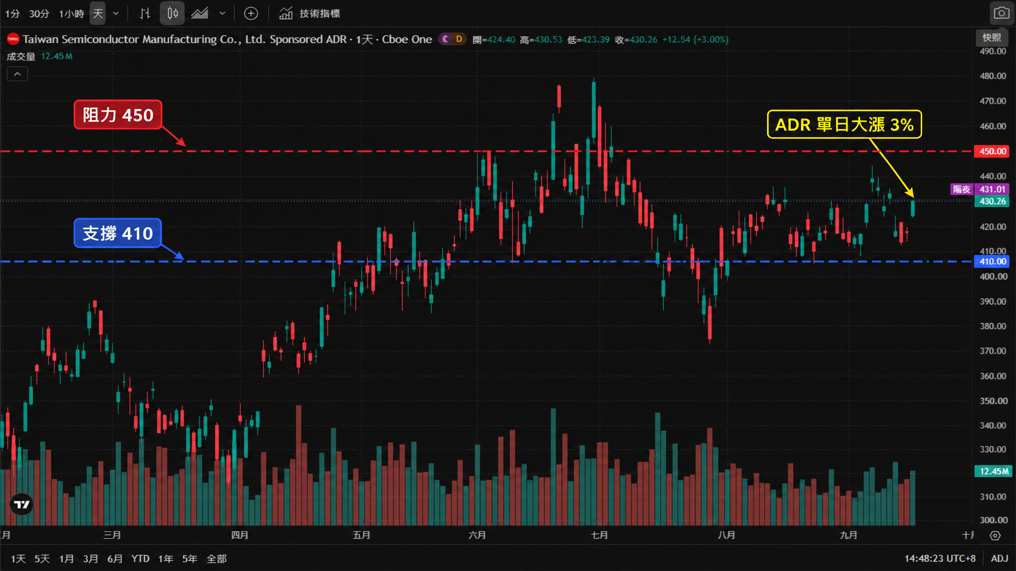Click the D data badge
The image size is (1016, 571).
click(459, 39)
